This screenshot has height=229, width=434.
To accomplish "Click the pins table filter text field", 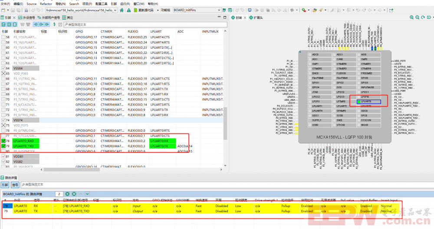I will [145, 24].
